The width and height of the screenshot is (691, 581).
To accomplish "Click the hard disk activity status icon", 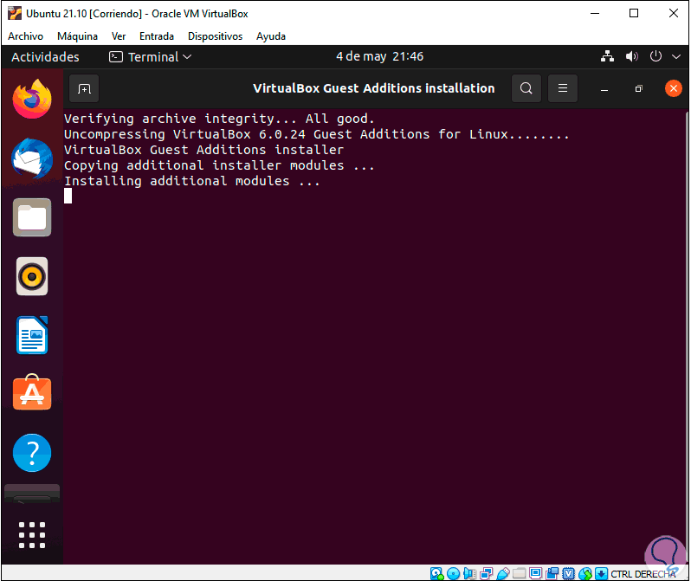I will pyautogui.click(x=436, y=573).
